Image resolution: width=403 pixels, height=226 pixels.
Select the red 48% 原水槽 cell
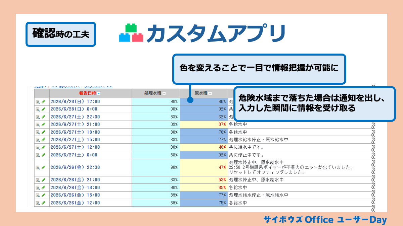click(204, 148)
